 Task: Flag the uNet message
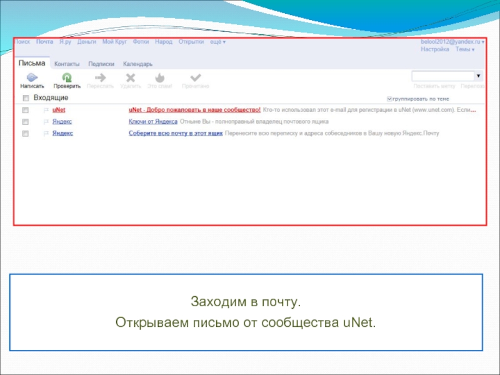pos(46,110)
